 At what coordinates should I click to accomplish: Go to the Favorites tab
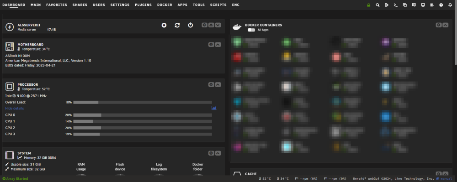click(x=57, y=5)
